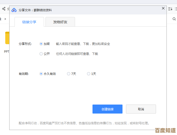
Task: Click the share icon in background toolbar
Action: (4, 9)
